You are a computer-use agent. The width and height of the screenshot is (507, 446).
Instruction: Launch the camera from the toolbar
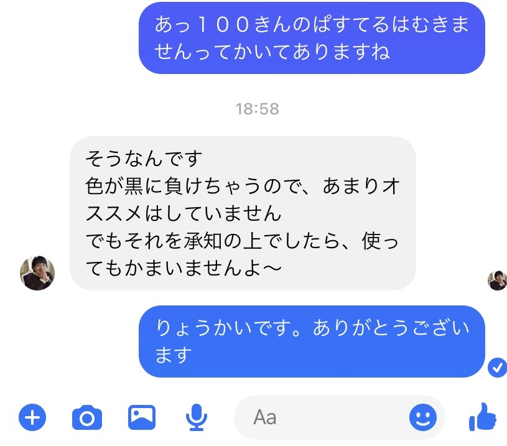[87, 417]
